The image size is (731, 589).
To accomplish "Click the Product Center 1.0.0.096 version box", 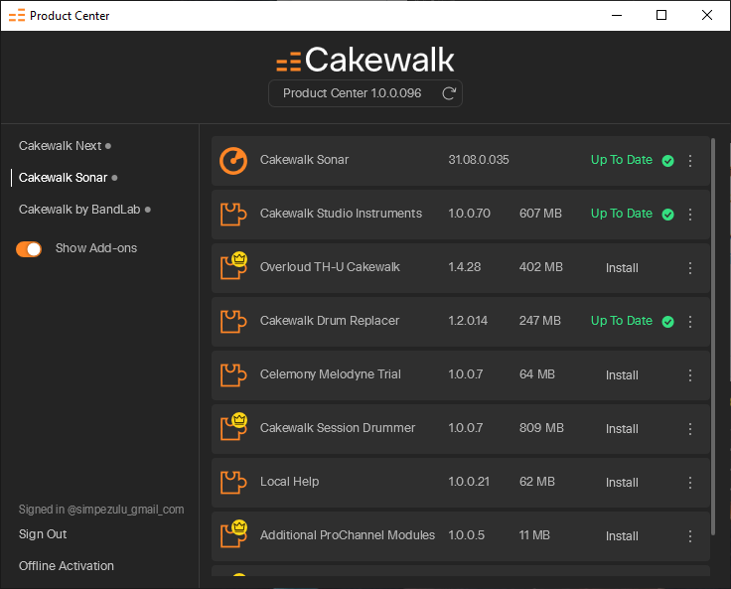I will point(365,93).
